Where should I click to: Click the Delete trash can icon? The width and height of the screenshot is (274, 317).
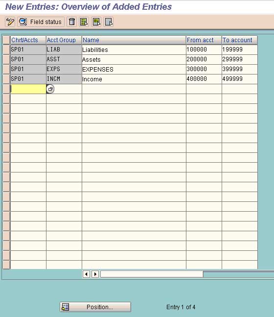click(72, 22)
